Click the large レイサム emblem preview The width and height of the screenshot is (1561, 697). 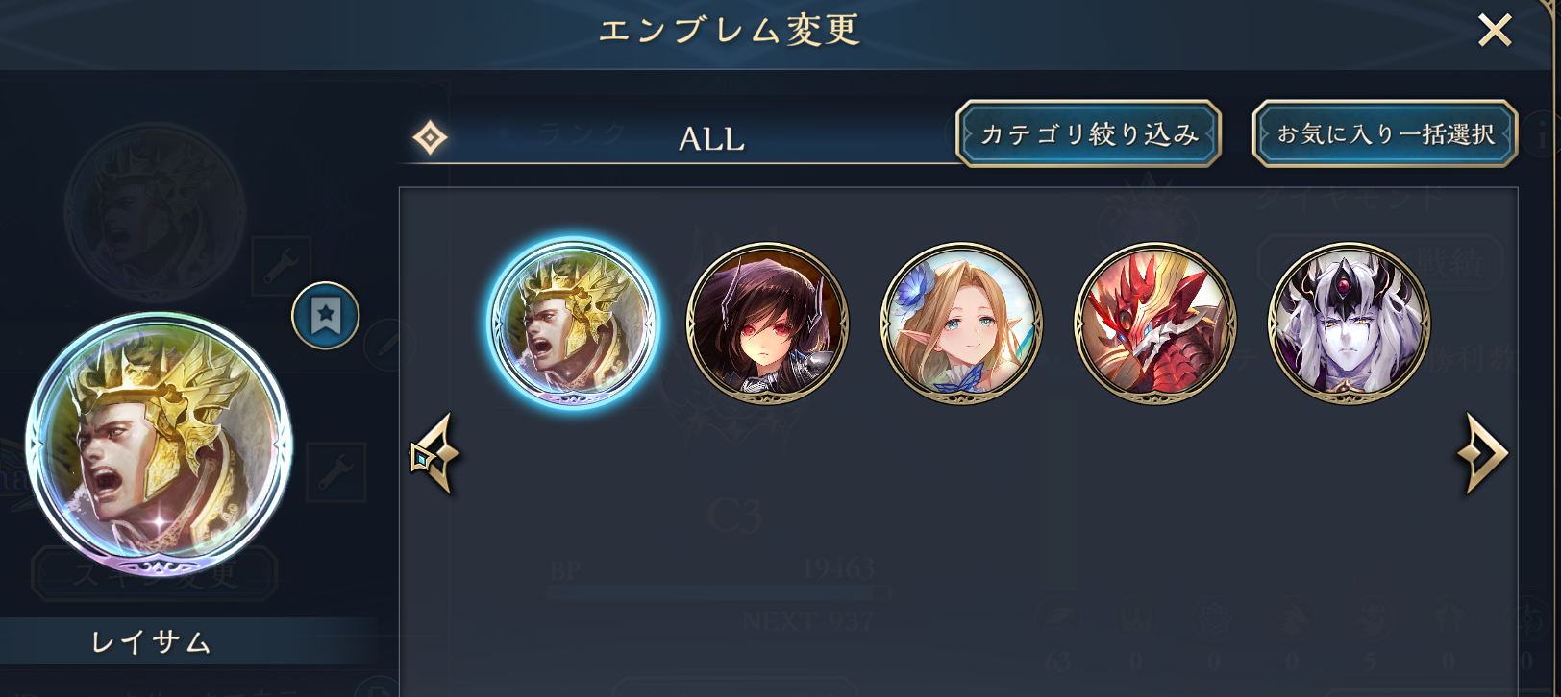(x=159, y=445)
